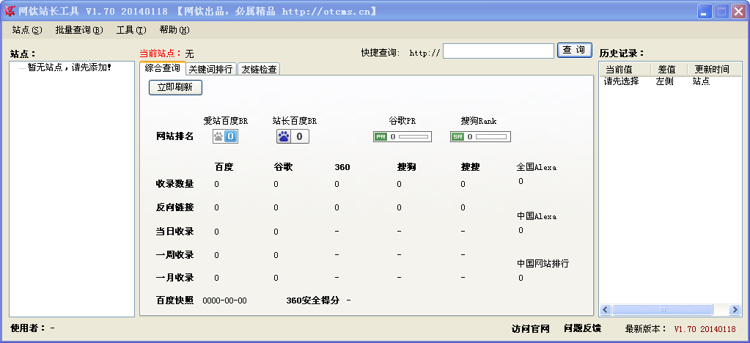
Task: Click the 当日收录 row label
Action: [175, 231]
